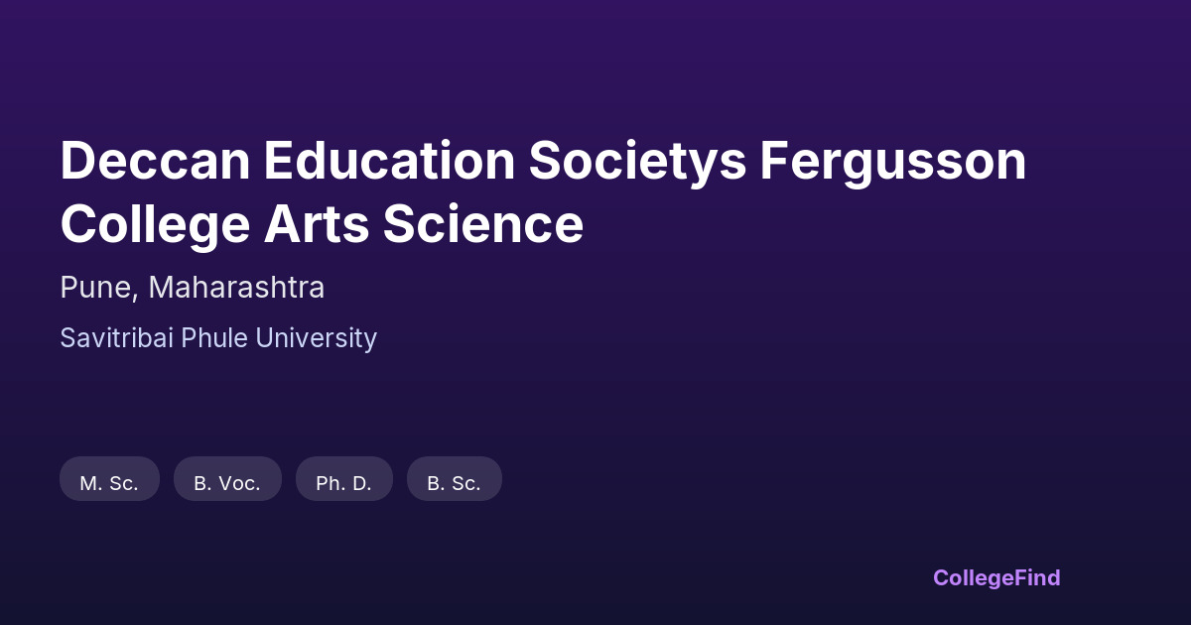Select the B. Voc. course tag
The image size is (1191, 625).
point(227,483)
